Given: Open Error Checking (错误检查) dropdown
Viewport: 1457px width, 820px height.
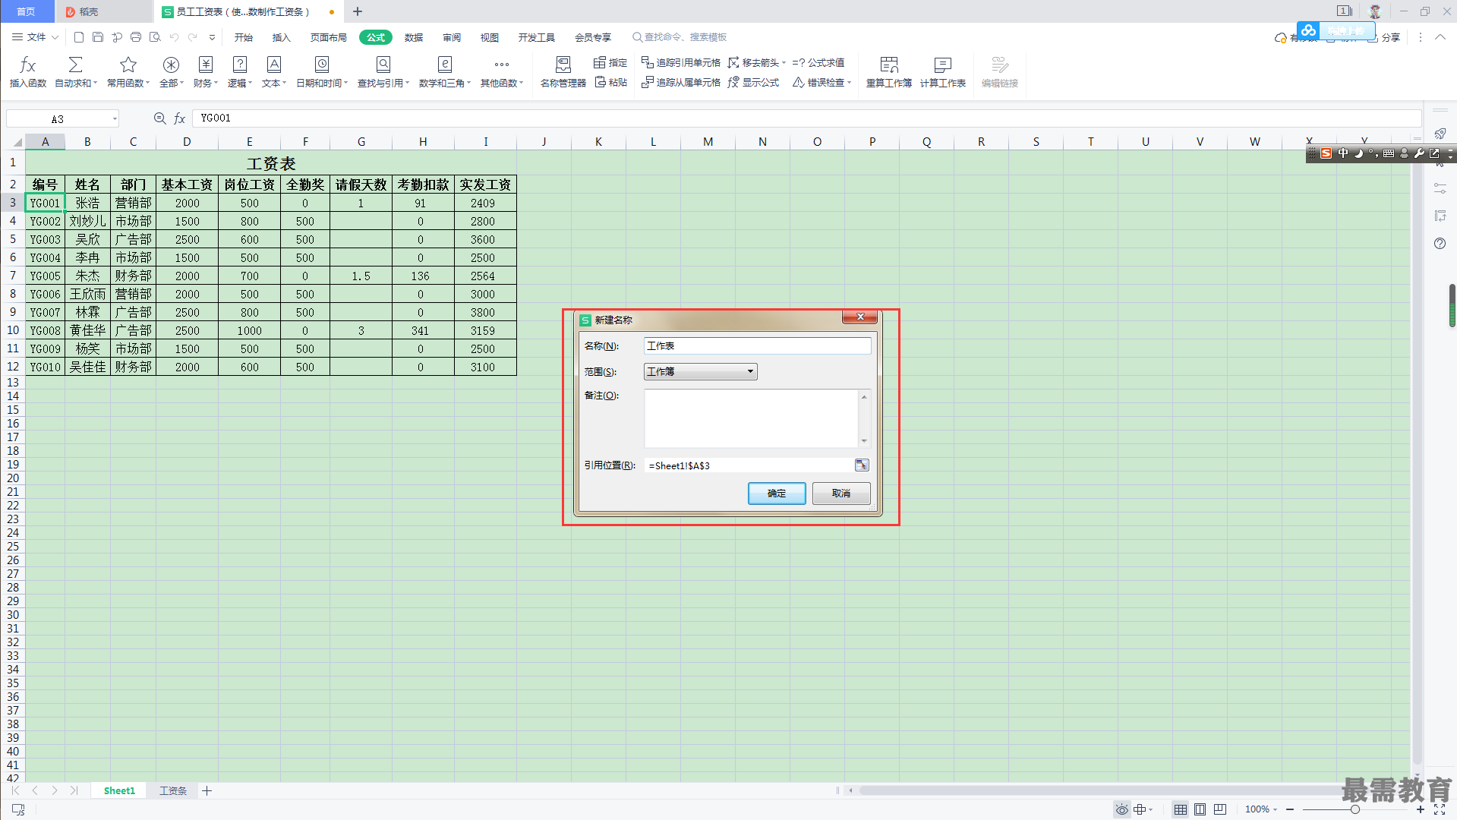Looking at the screenshot, I should [822, 83].
